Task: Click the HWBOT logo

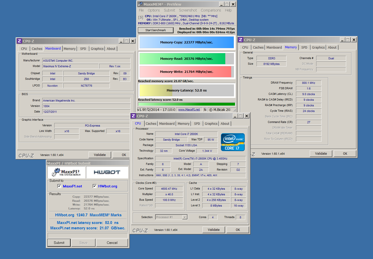Action: tap(107, 172)
